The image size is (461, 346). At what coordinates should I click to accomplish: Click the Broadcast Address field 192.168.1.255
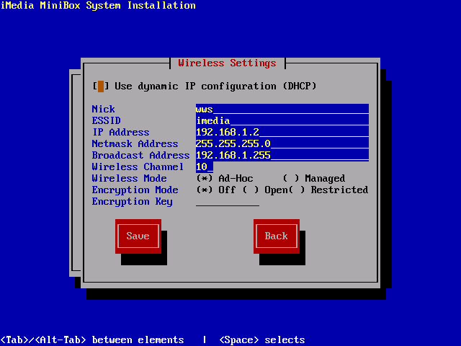[x=282, y=156]
